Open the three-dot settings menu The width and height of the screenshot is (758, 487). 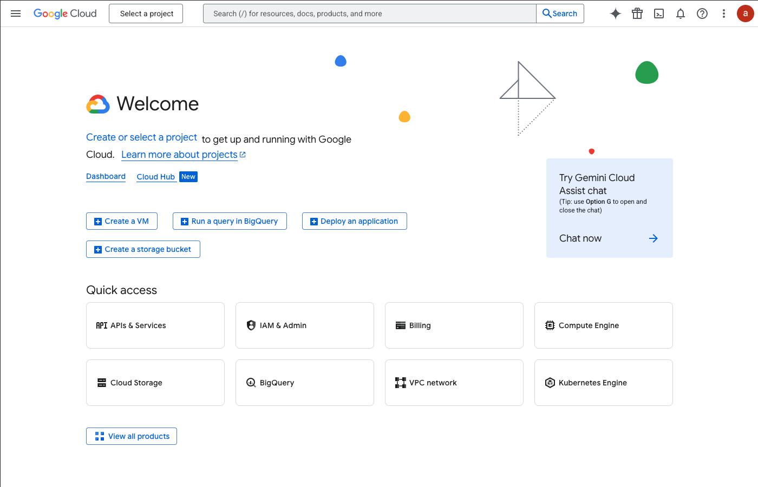[724, 14]
